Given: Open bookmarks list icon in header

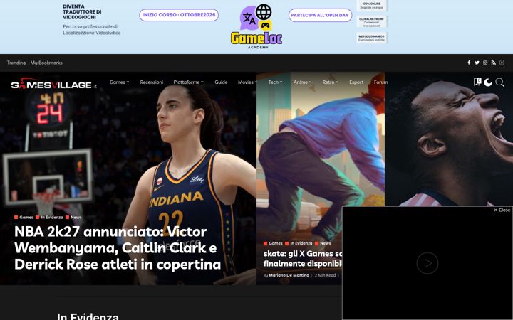Looking at the screenshot, I should coord(477,82).
